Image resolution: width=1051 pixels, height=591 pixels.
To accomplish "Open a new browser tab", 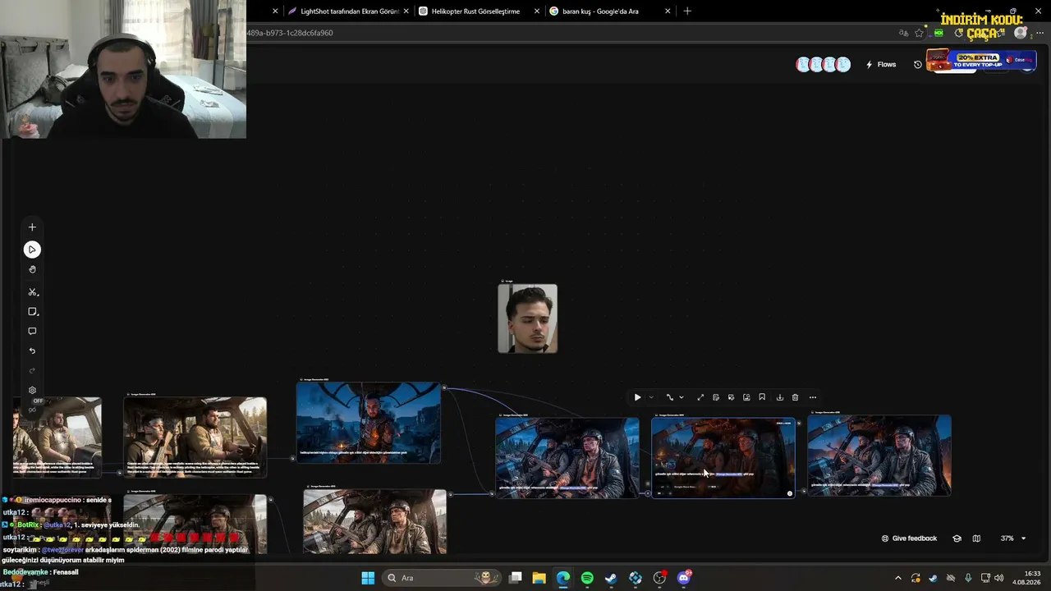I will [687, 11].
